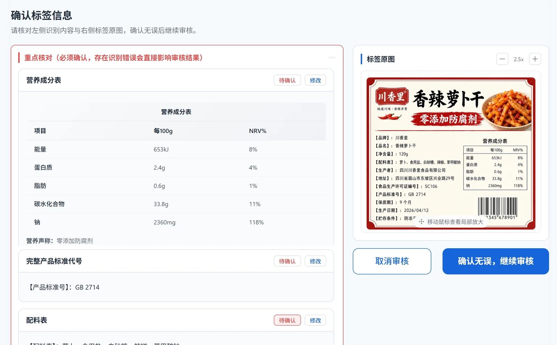
Task: Click the 2.4g protein value
Action: [159, 167]
